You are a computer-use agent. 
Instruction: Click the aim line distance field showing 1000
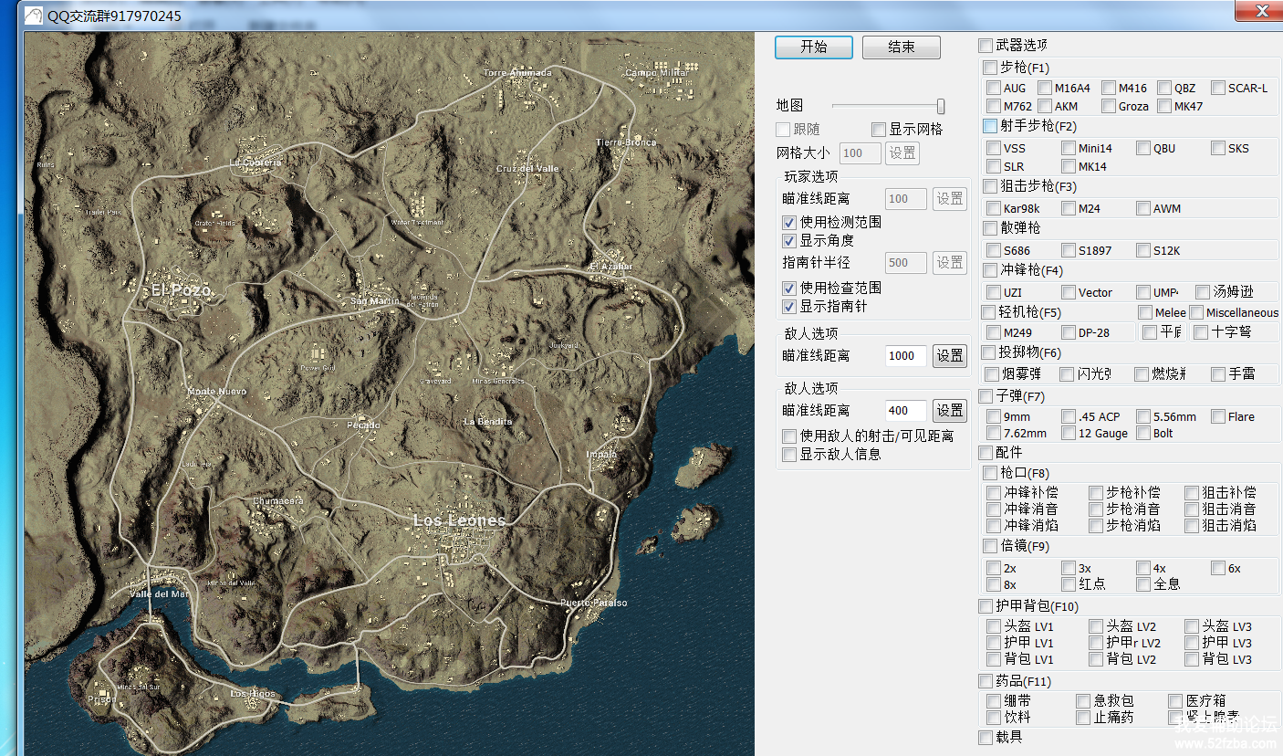pos(906,356)
